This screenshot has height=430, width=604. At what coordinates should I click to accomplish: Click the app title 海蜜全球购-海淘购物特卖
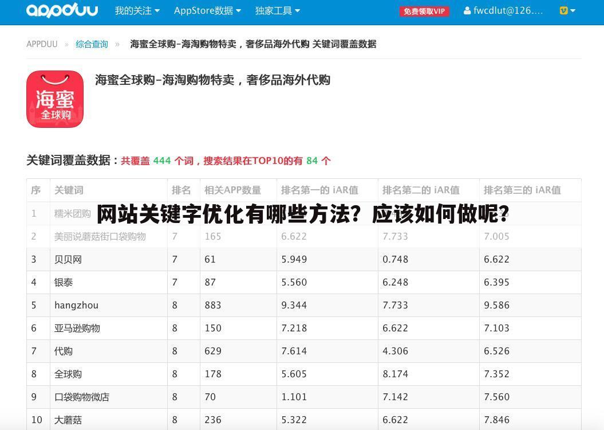click(212, 80)
